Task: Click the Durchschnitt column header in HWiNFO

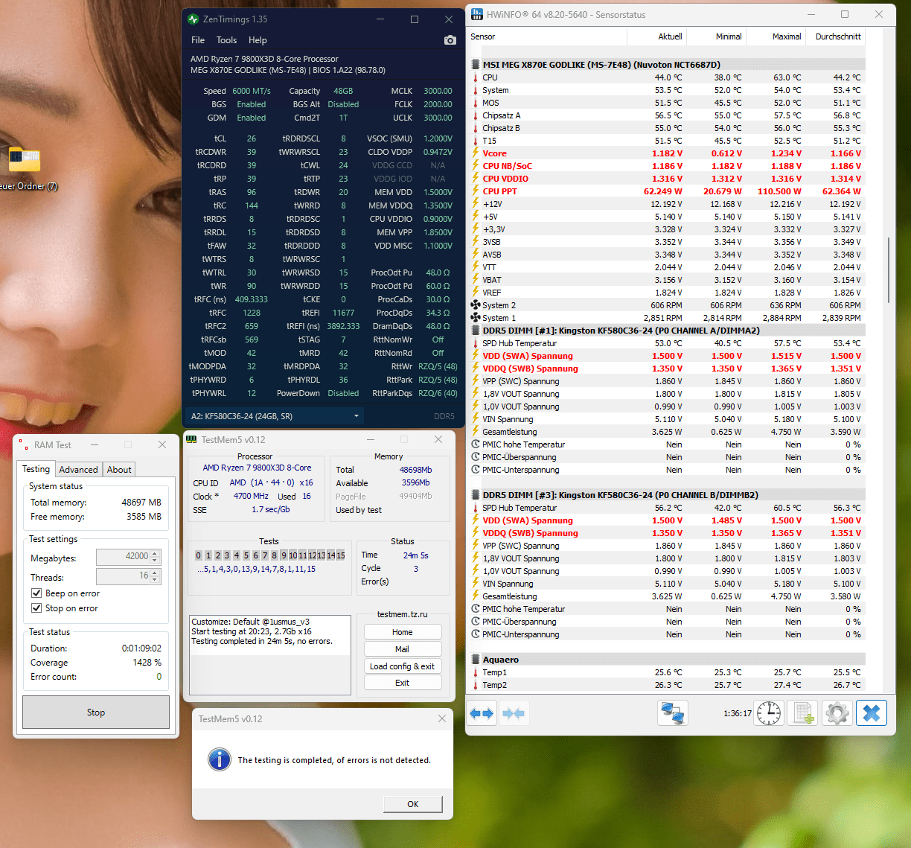Action: pos(836,36)
